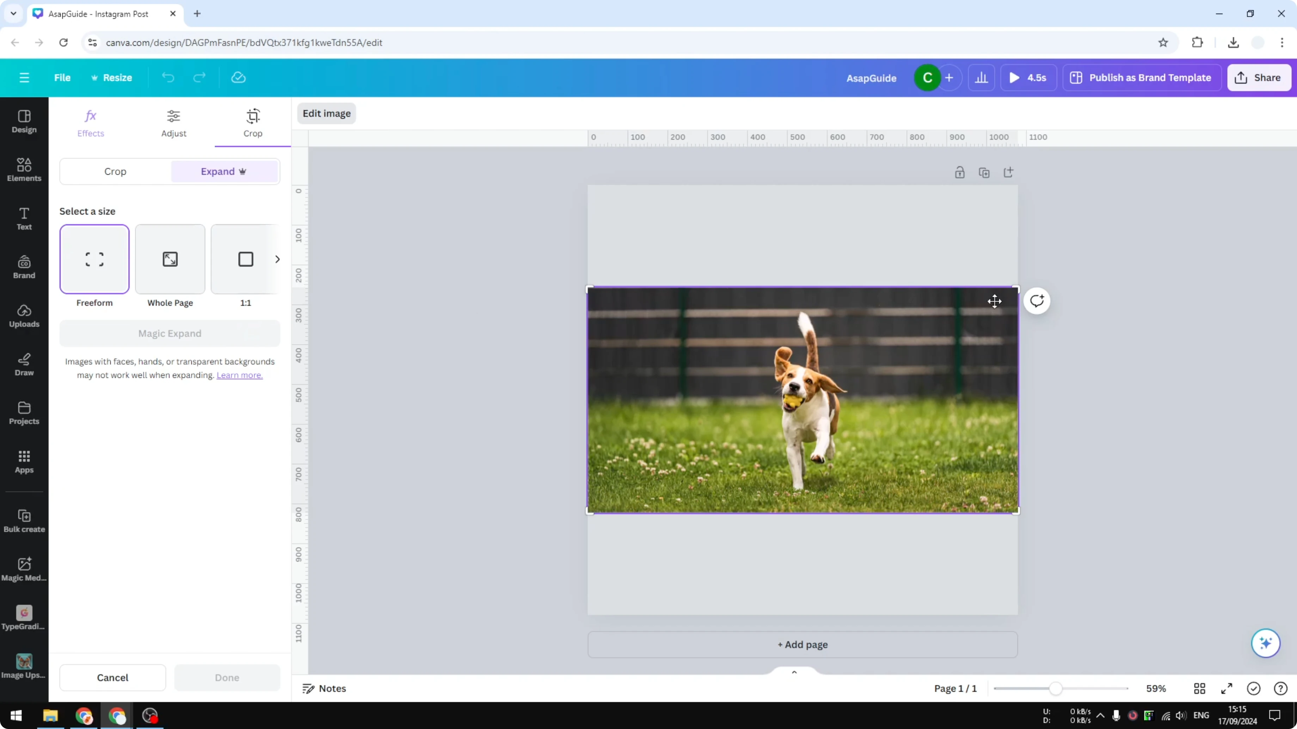Image resolution: width=1297 pixels, height=729 pixels.
Task: Open File Explorer from taskbar
Action: [50, 715]
